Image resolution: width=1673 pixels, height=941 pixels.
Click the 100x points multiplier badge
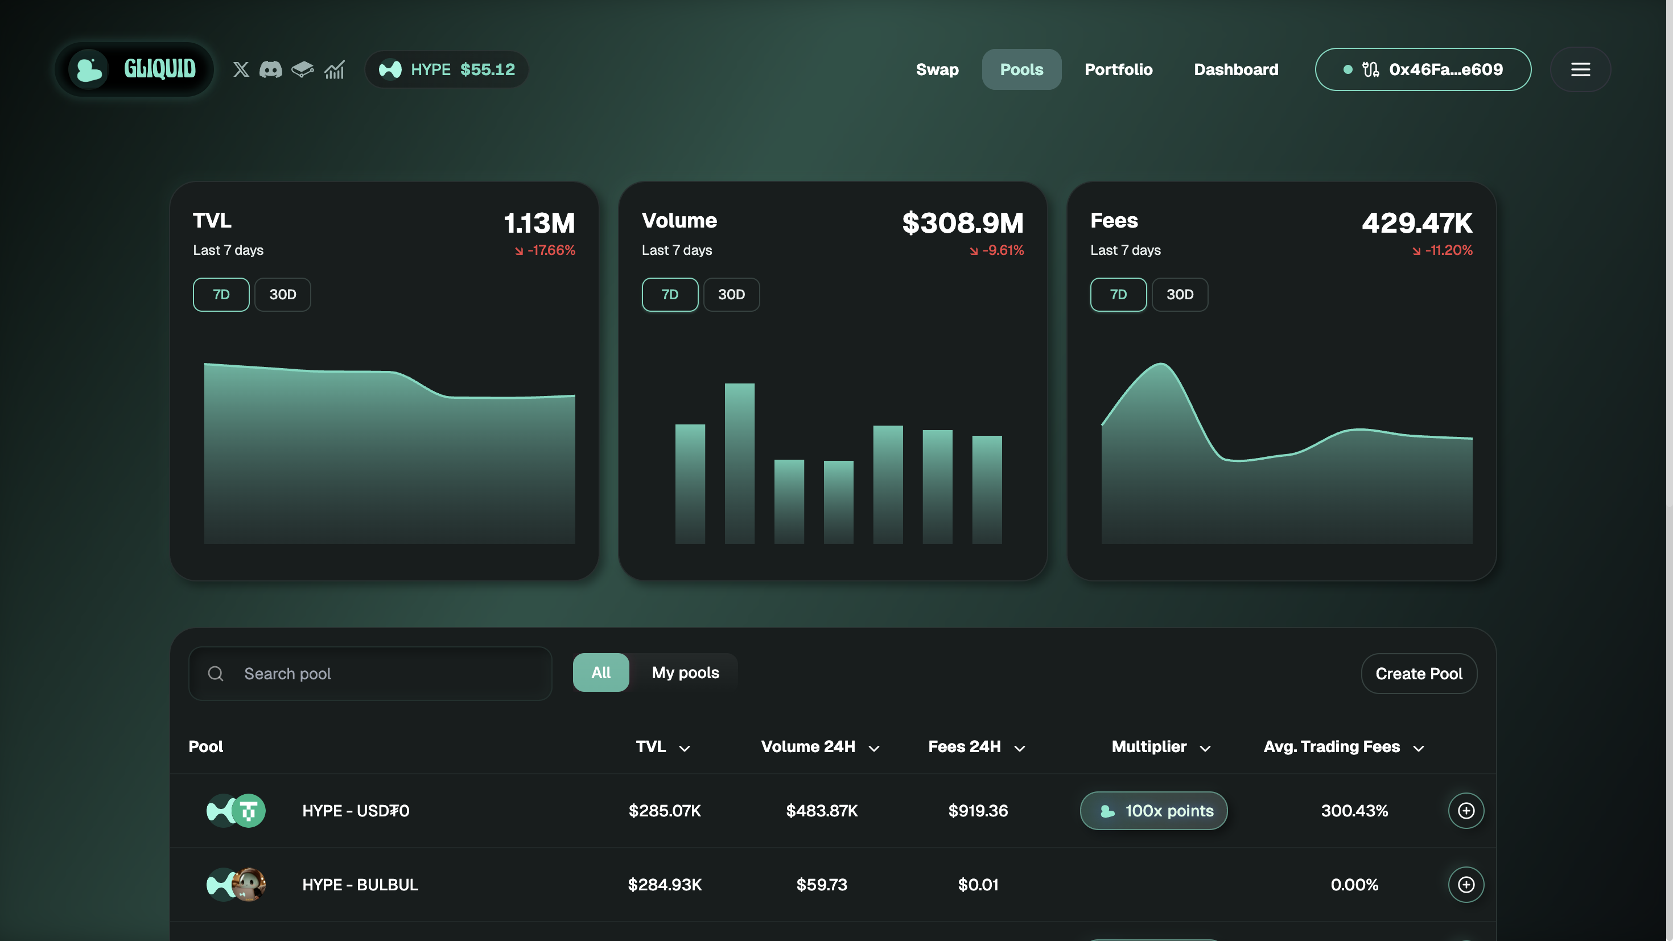tap(1153, 811)
